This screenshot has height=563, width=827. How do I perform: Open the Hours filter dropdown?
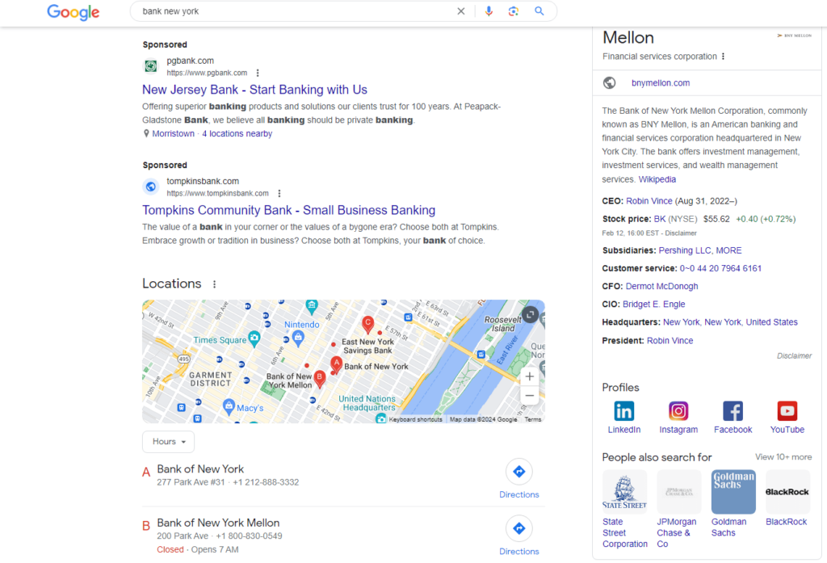tap(168, 441)
